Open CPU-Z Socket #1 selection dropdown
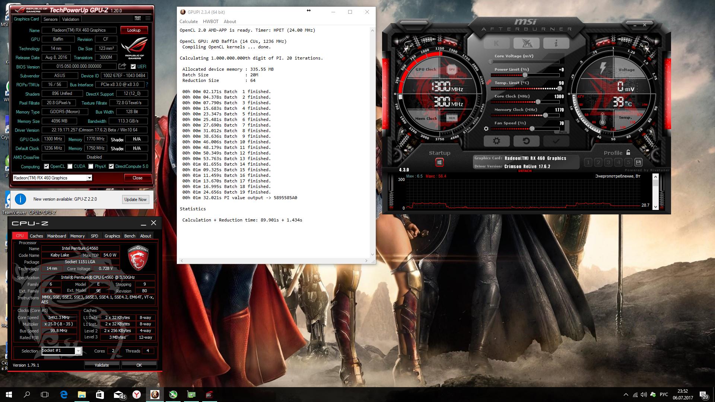 78,351
